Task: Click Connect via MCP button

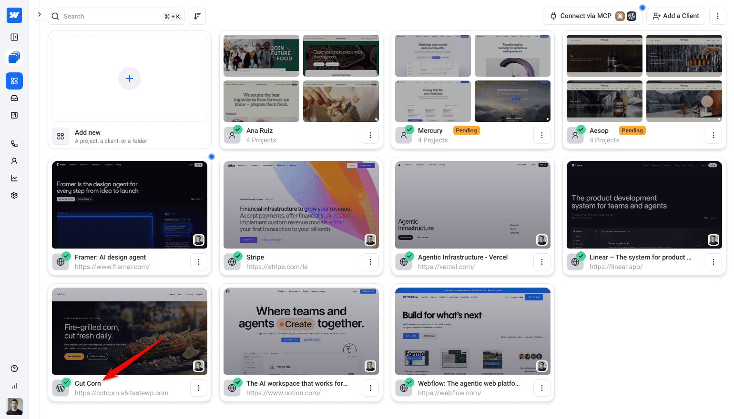Action: click(x=592, y=16)
